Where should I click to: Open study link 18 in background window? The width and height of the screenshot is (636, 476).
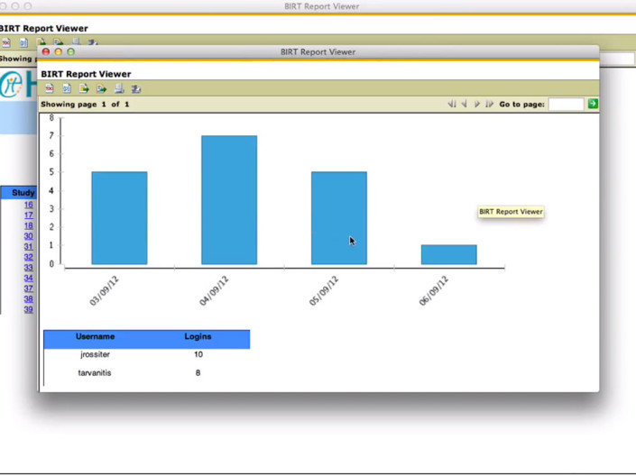28,225
